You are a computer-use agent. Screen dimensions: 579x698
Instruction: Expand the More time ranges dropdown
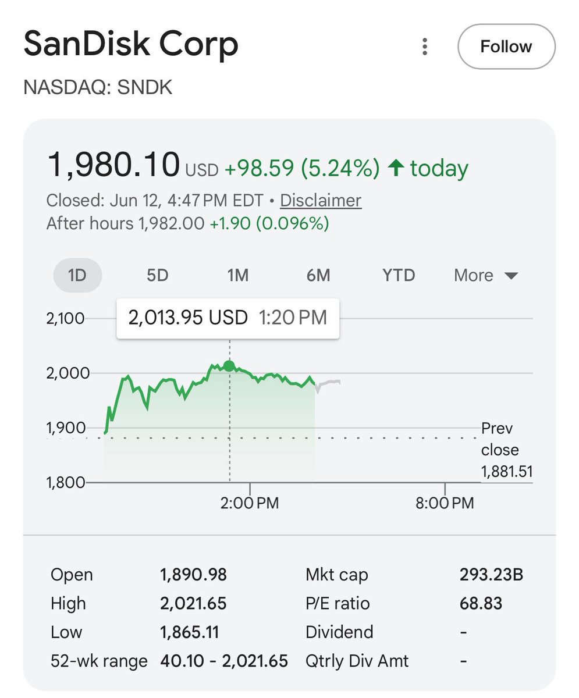pyautogui.click(x=486, y=275)
